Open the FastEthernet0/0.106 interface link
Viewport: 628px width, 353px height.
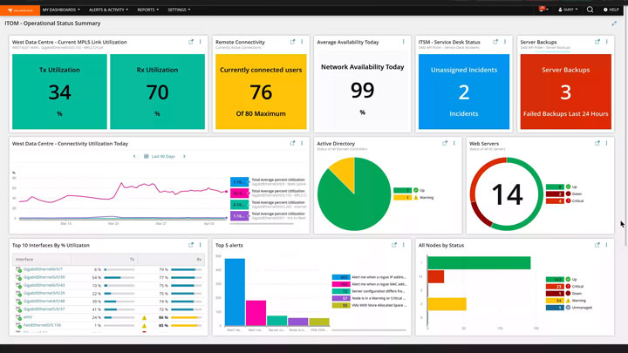tap(42, 325)
